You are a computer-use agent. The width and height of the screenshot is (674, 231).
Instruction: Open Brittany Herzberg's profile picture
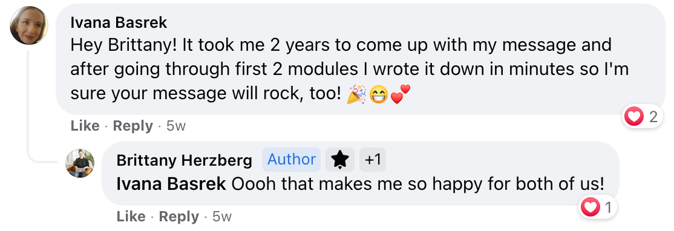80,163
